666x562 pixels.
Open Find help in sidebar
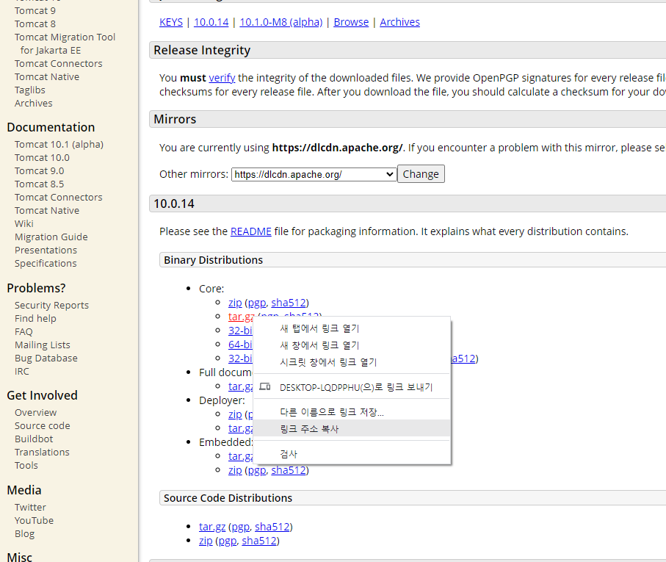click(x=35, y=319)
